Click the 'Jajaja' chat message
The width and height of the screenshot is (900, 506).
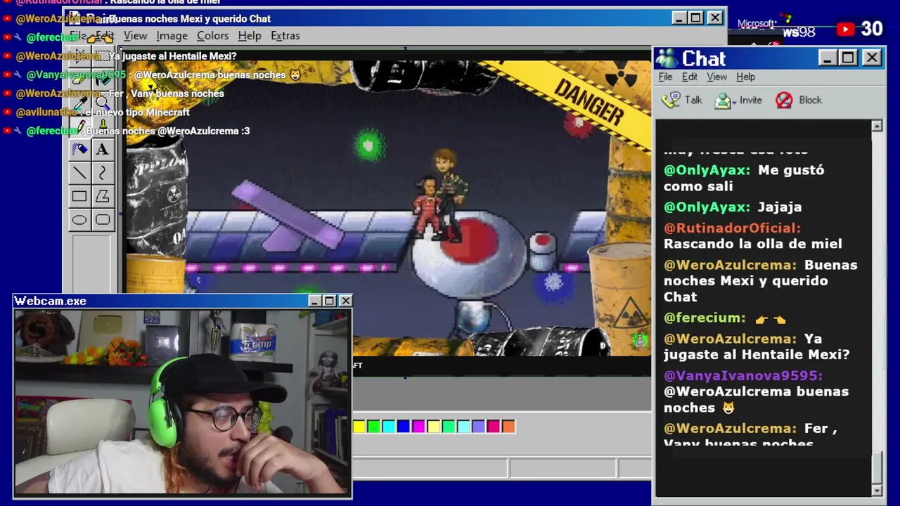[780, 207]
